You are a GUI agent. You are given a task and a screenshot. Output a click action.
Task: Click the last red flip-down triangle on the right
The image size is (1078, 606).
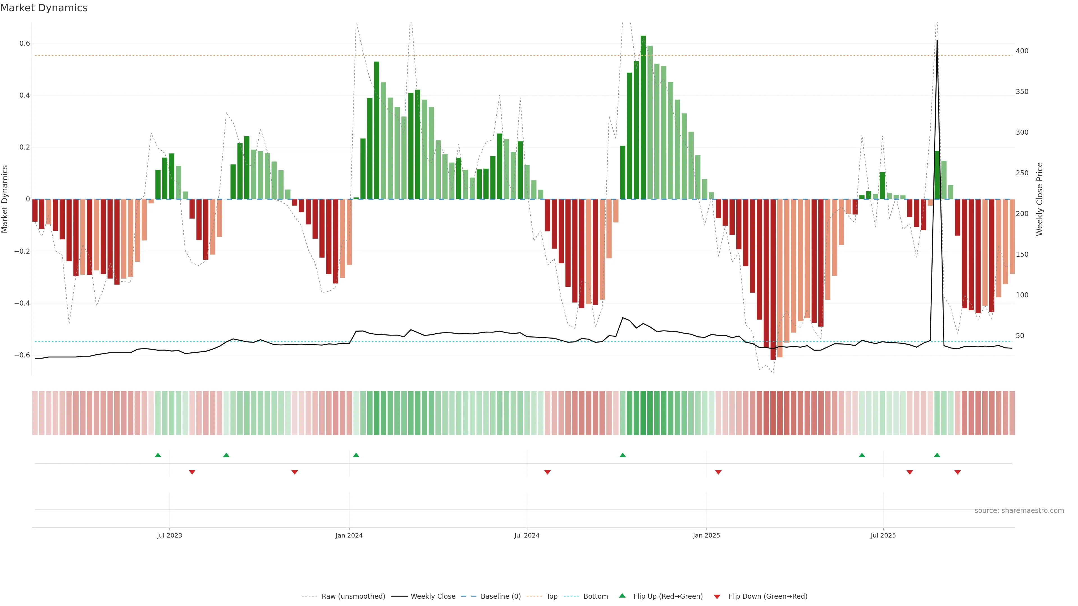point(958,472)
